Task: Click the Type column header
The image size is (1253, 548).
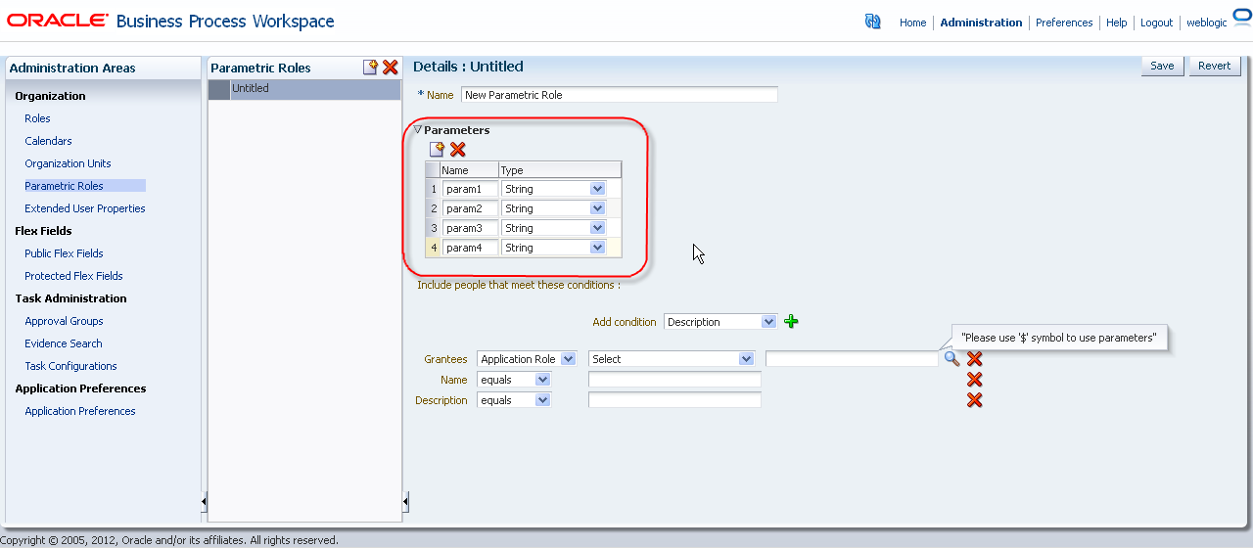Action: tap(559, 170)
